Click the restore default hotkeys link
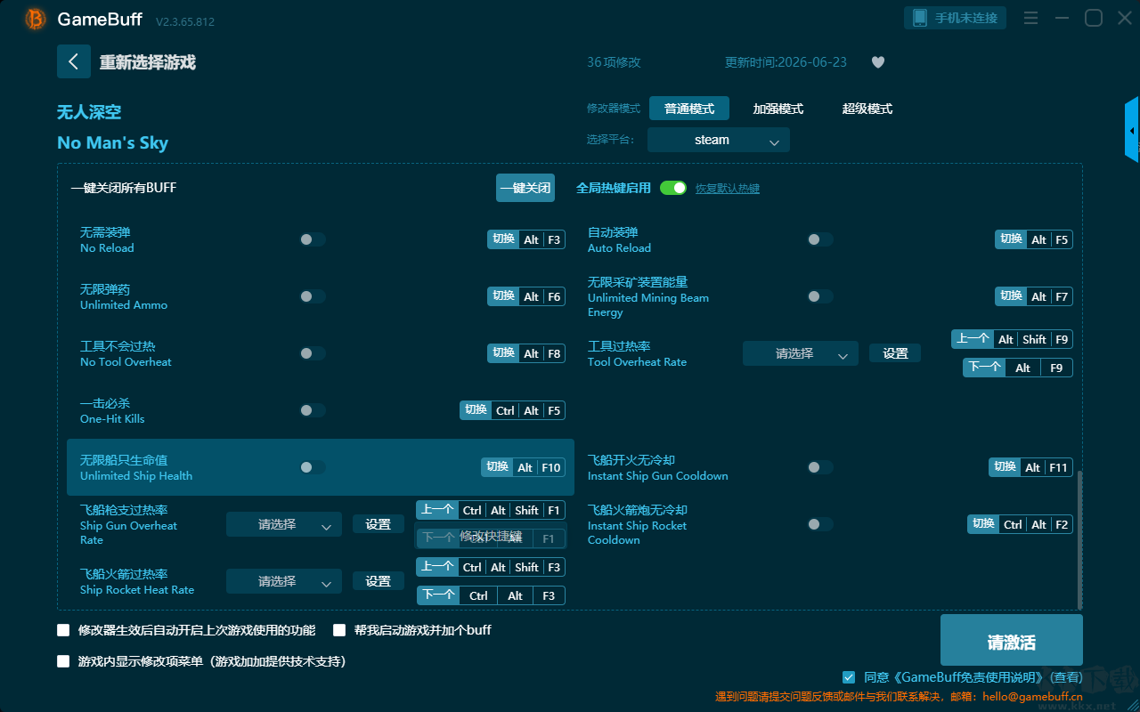Image resolution: width=1140 pixels, height=712 pixels. click(728, 189)
